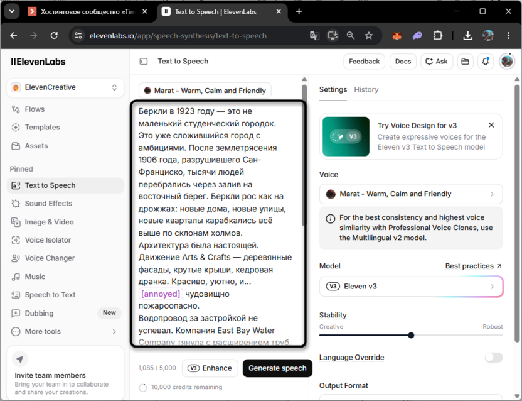
Task: Click the Ask button
Action: click(437, 62)
